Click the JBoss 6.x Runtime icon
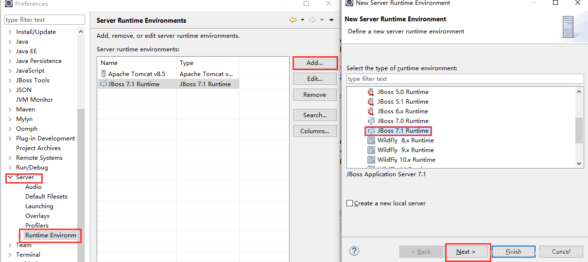Viewport: 588px width, 262px height. 371,111
